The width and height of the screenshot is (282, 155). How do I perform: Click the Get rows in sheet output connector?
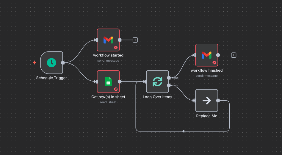pos(120,82)
